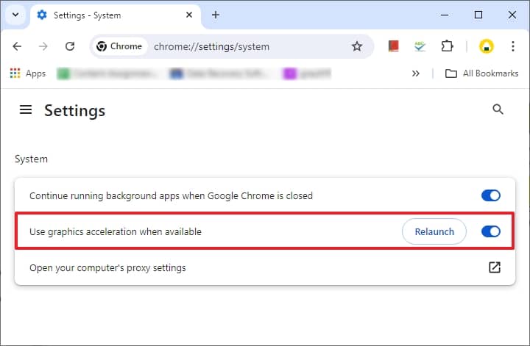Image resolution: width=530 pixels, height=346 pixels.
Task: Open the purple-icon bookmark in bookmarks bar
Action: pos(307,73)
